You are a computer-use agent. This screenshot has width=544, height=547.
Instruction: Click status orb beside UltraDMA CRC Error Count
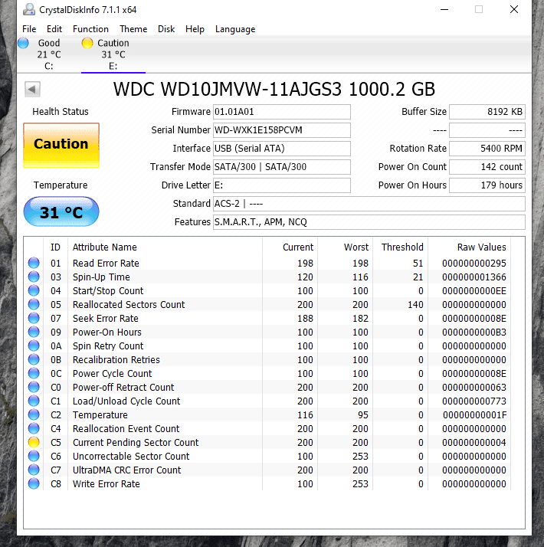tap(34, 470)
